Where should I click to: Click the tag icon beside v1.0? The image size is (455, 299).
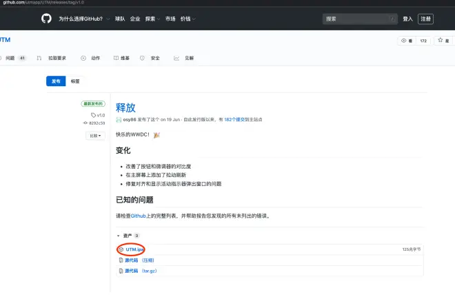point(93,115)
